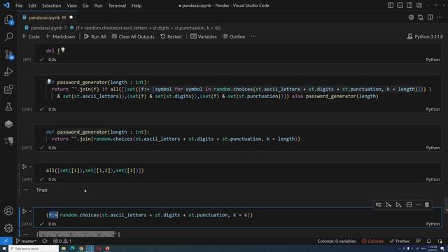Click inside the random.choices code cell
Screen dimensions: 448x252
[237, 215]
